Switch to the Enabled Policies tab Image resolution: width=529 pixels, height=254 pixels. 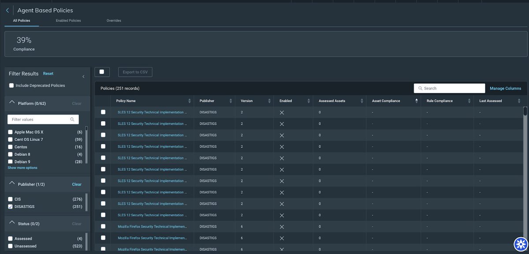click(x=68, y=20)
